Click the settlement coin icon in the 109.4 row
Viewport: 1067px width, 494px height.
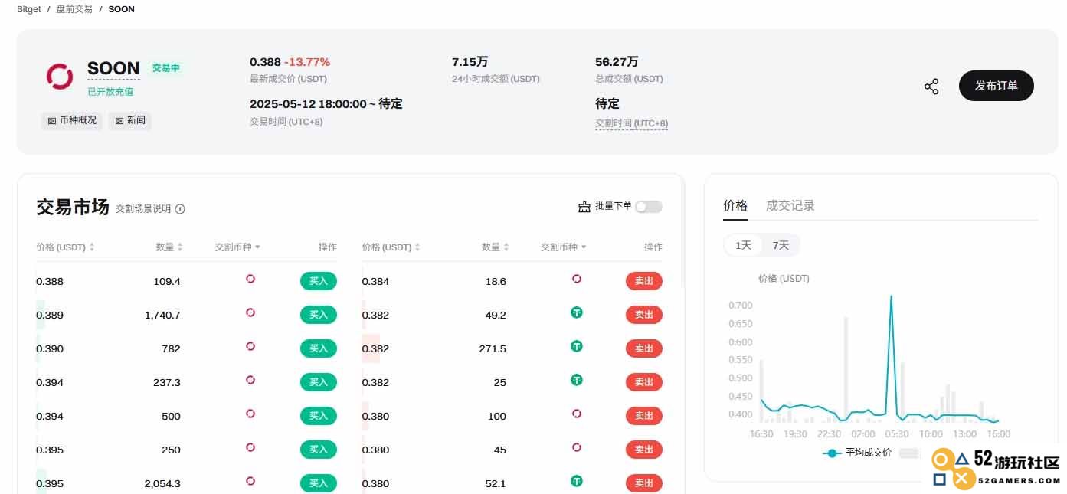250,279
